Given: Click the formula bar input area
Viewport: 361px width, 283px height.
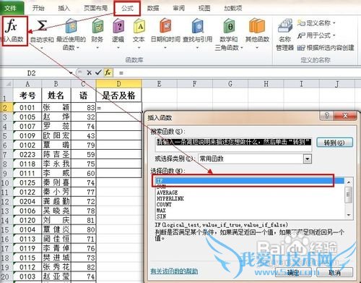Looking at the screenshot, I should point(238,72).
